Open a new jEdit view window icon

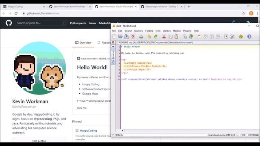(x=199, y=36)
